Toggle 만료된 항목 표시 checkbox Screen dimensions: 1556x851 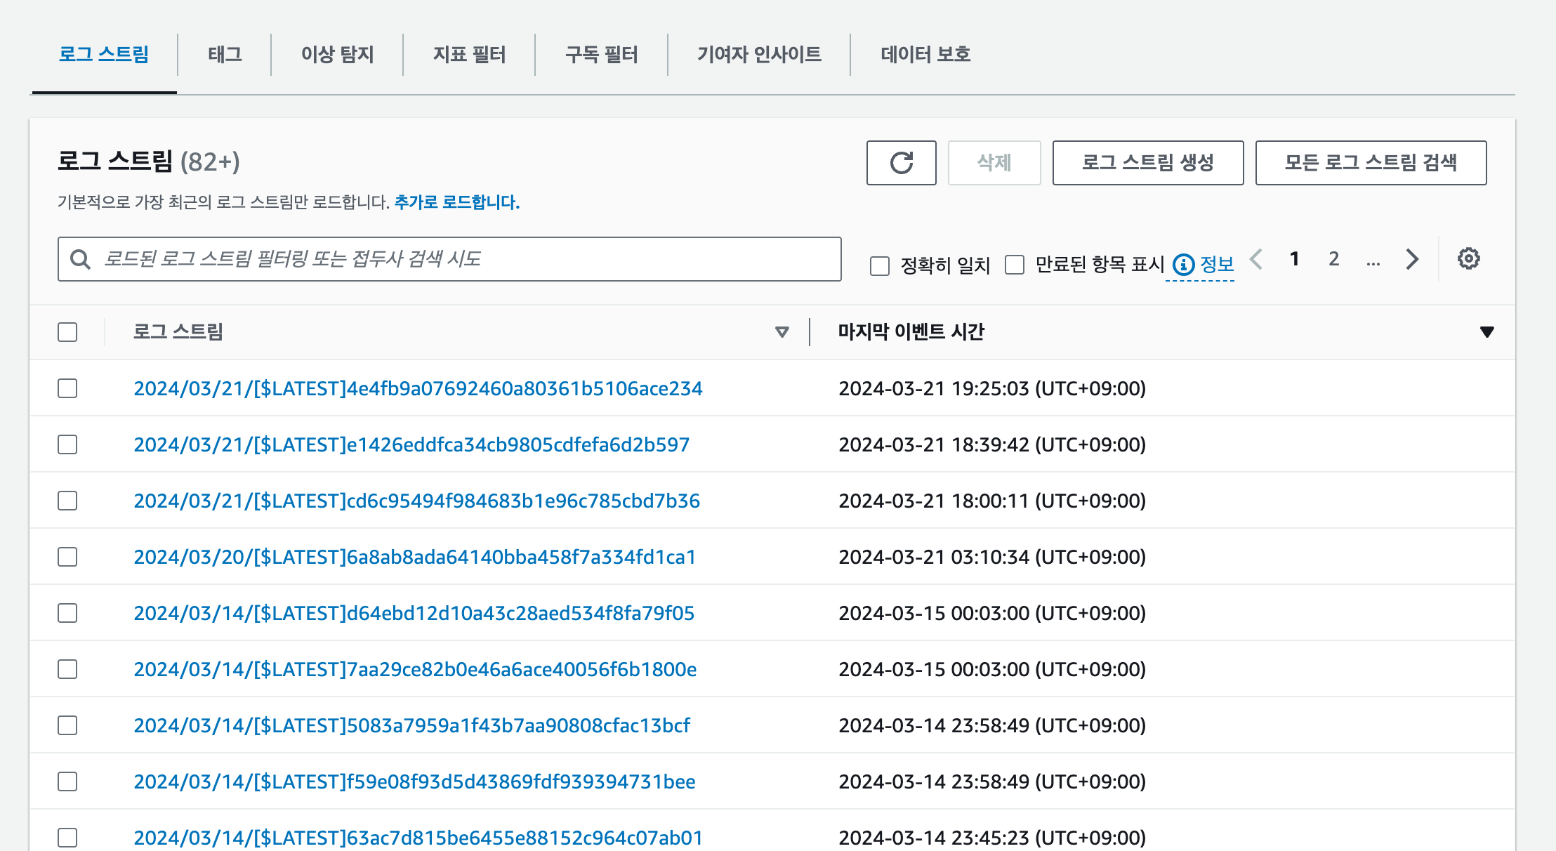[1015, 265]
